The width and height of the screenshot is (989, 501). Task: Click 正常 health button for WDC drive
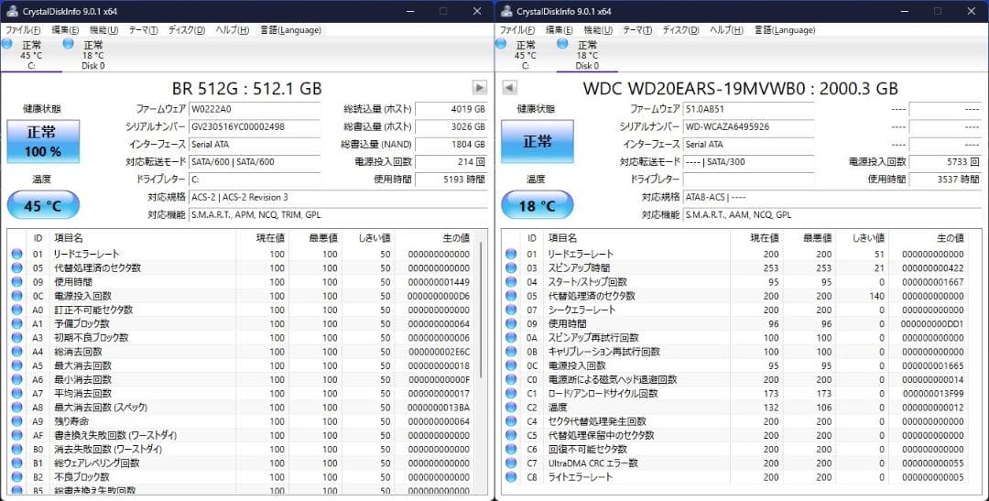click(x=537, y=141)
